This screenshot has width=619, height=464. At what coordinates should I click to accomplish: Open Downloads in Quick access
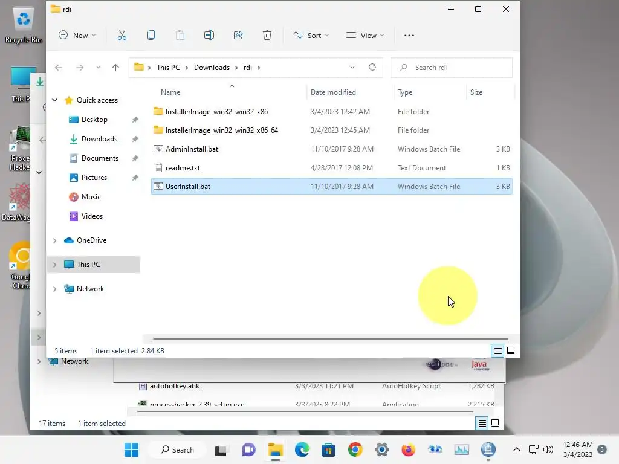pyautogui.click(x=99, y=139)
